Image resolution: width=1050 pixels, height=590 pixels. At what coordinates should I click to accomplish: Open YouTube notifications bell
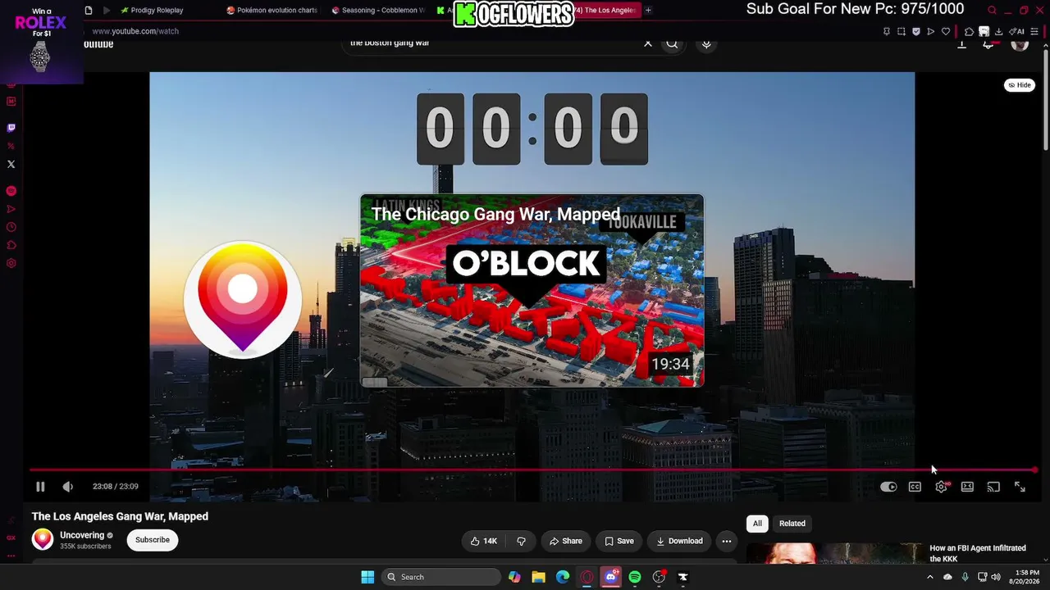(x=989, y=43)
